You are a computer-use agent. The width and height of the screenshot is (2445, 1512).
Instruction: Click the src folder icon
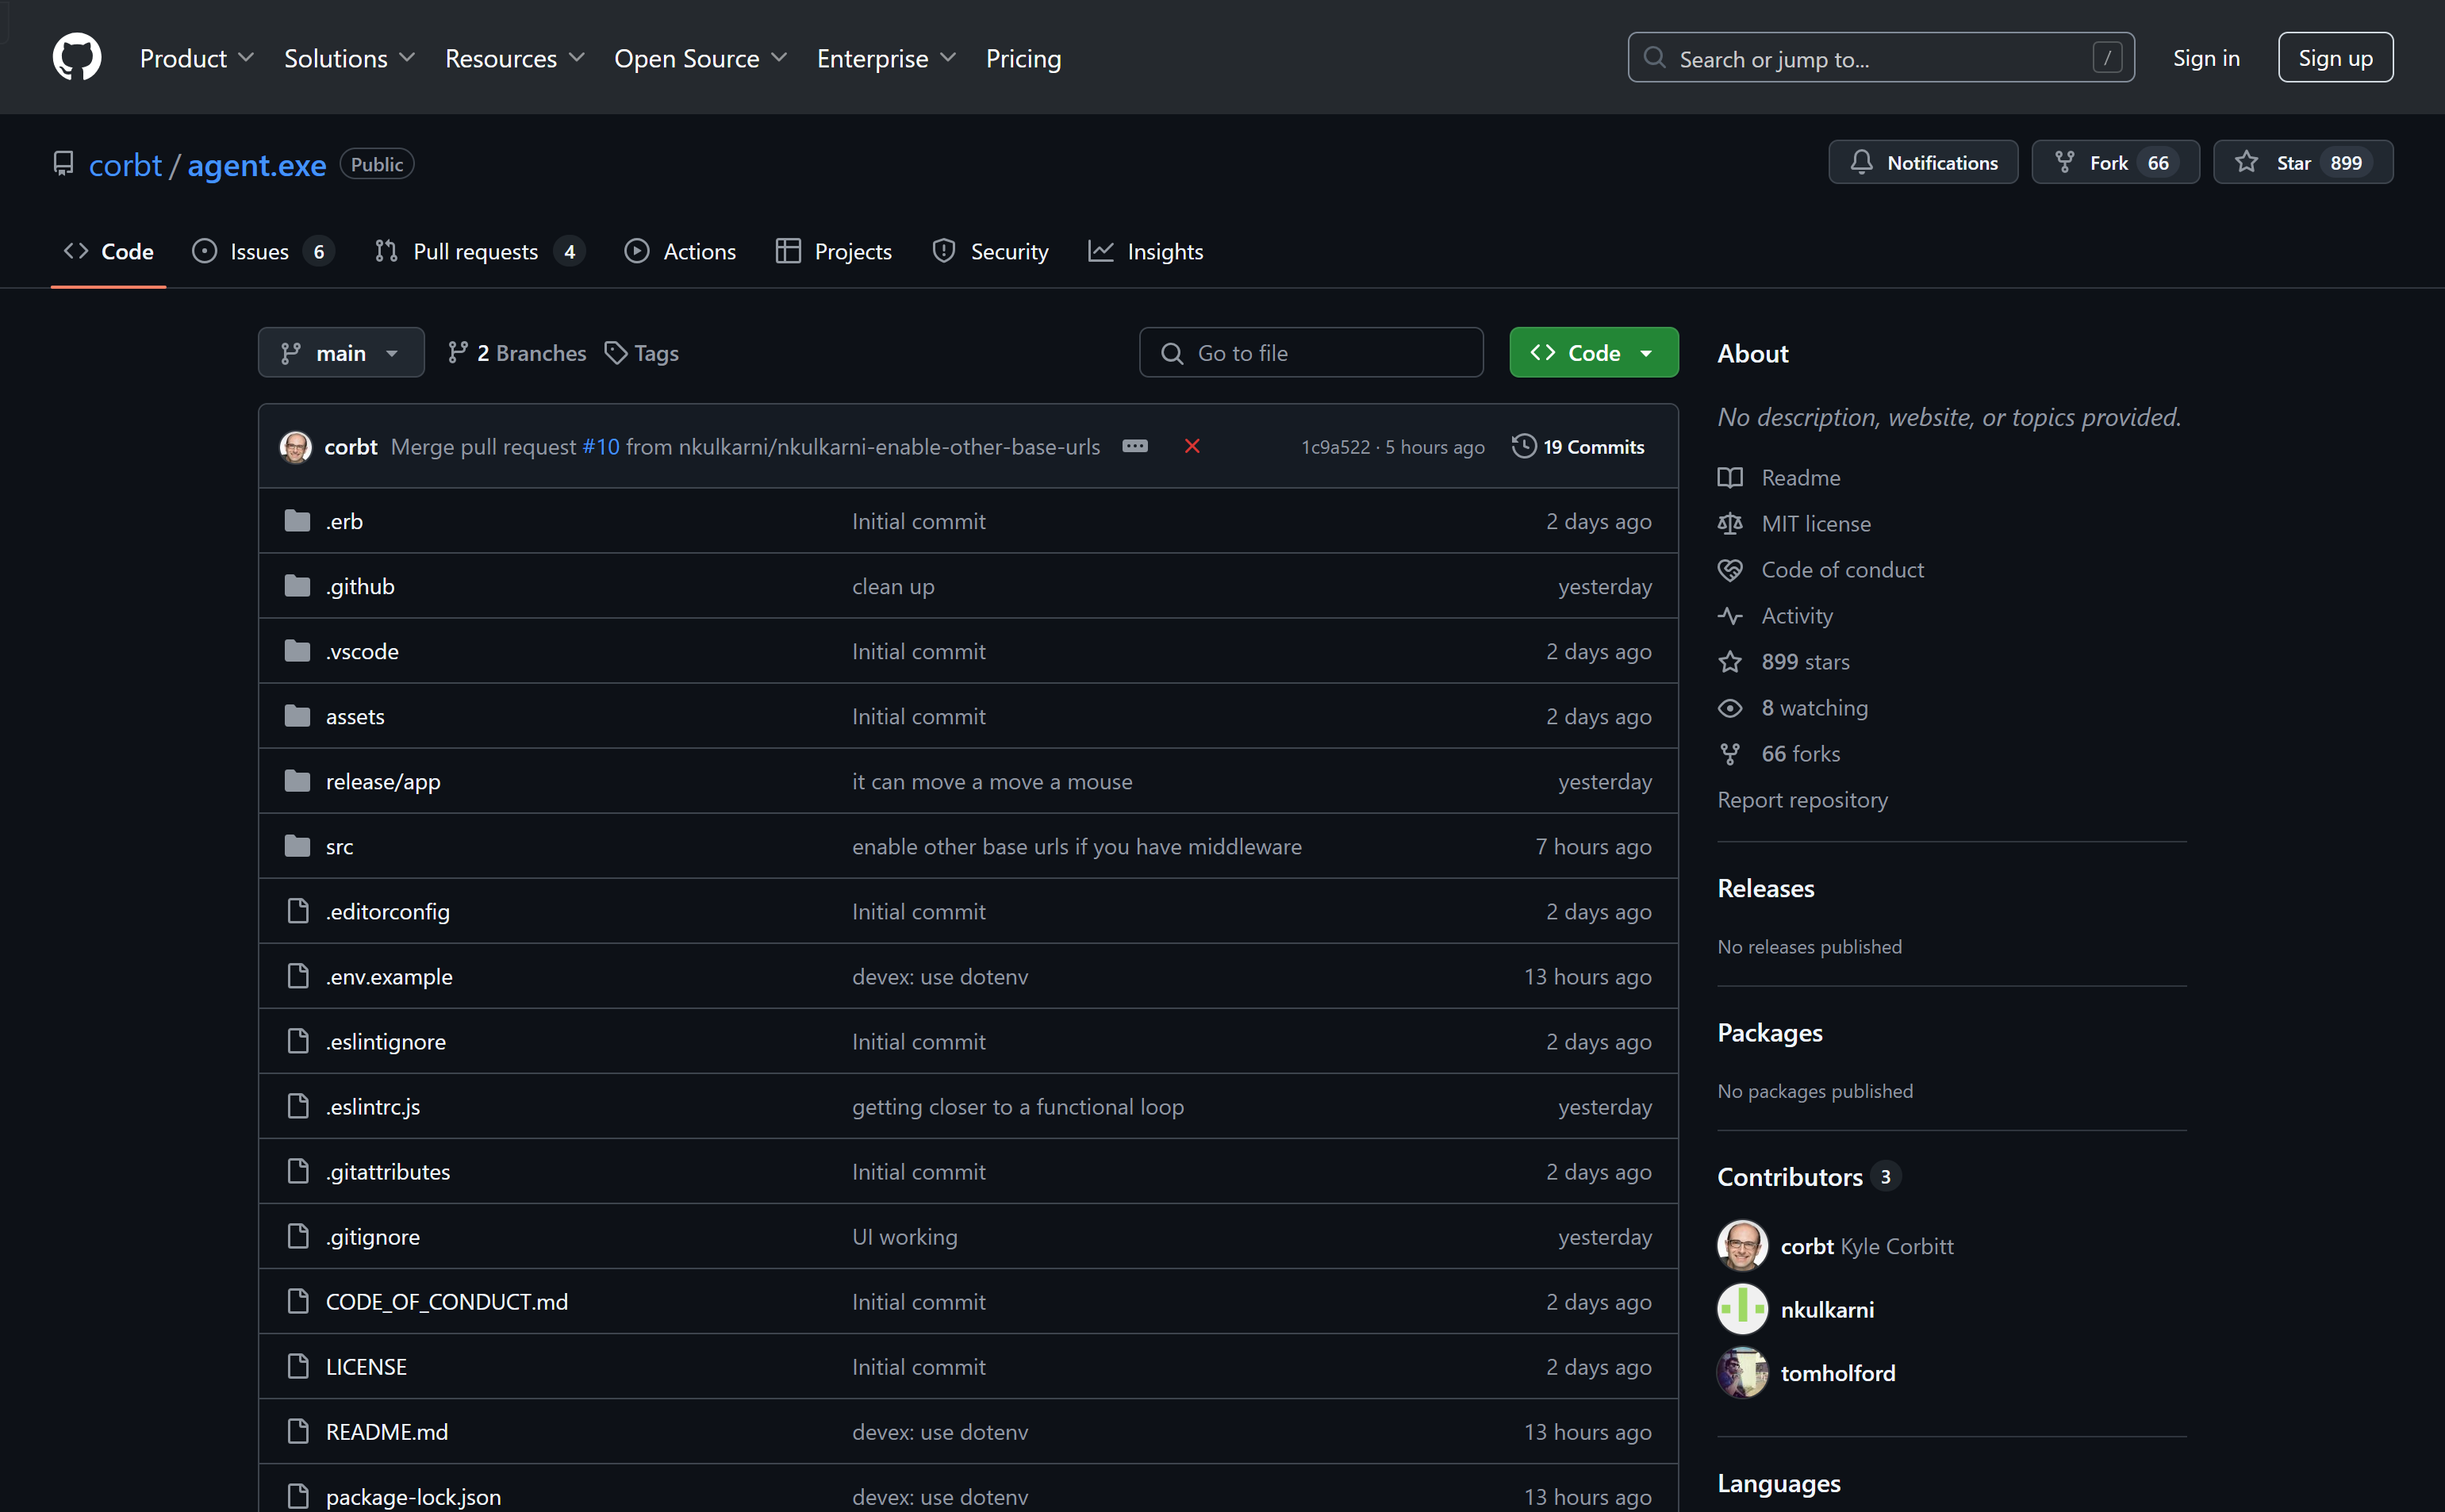[297, 846]
